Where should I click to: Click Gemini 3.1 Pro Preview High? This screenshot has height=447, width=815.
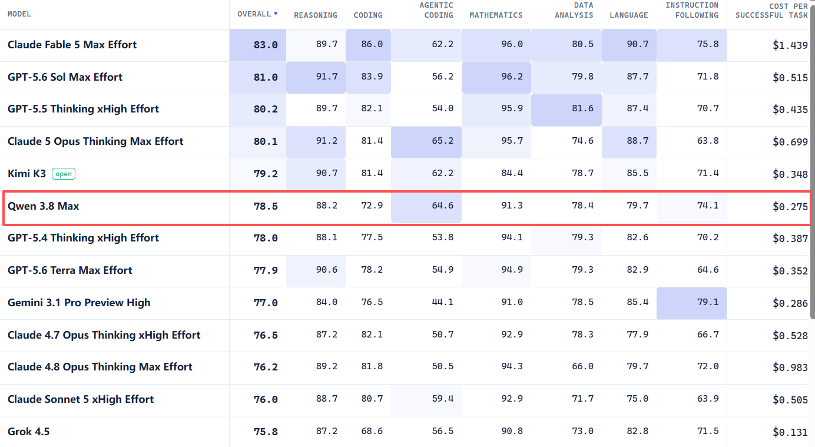(79, 303)
